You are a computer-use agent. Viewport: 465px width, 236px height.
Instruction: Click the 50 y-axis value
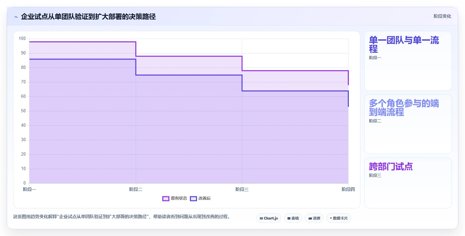coord(23,111)
